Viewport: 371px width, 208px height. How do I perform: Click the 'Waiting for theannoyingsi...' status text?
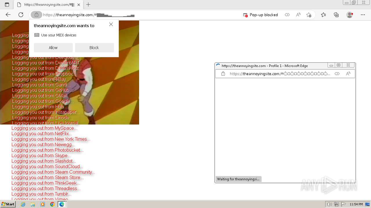pos(238,179)
